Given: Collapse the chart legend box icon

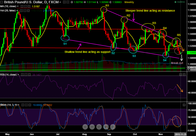Looking at the screenshot, I should tap(1, 2).
